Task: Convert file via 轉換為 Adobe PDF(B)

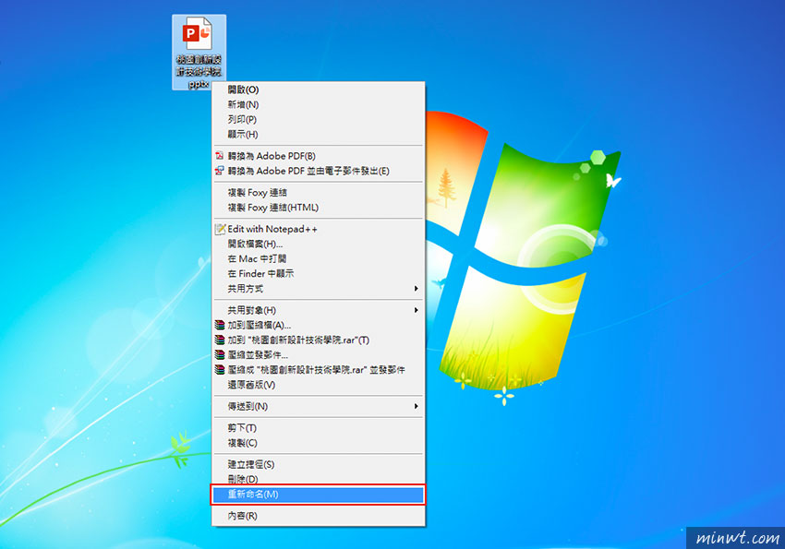Action: [x=319, y=156]
